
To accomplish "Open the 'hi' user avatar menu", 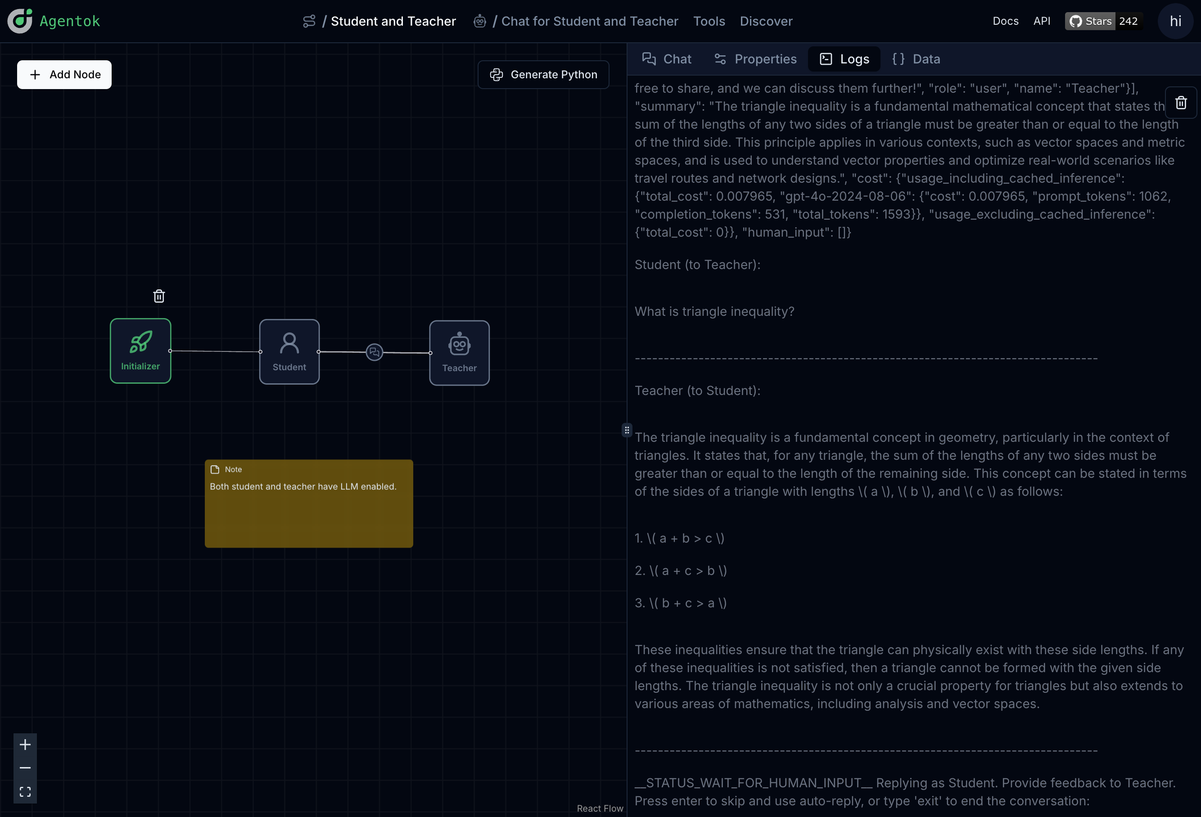I will (1175, 21).
